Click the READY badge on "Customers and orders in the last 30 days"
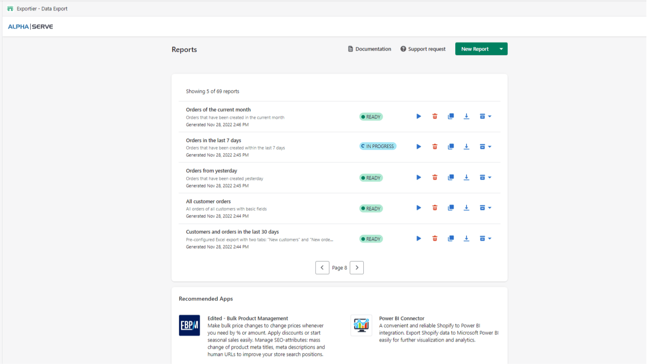 [x=371, y=239]
